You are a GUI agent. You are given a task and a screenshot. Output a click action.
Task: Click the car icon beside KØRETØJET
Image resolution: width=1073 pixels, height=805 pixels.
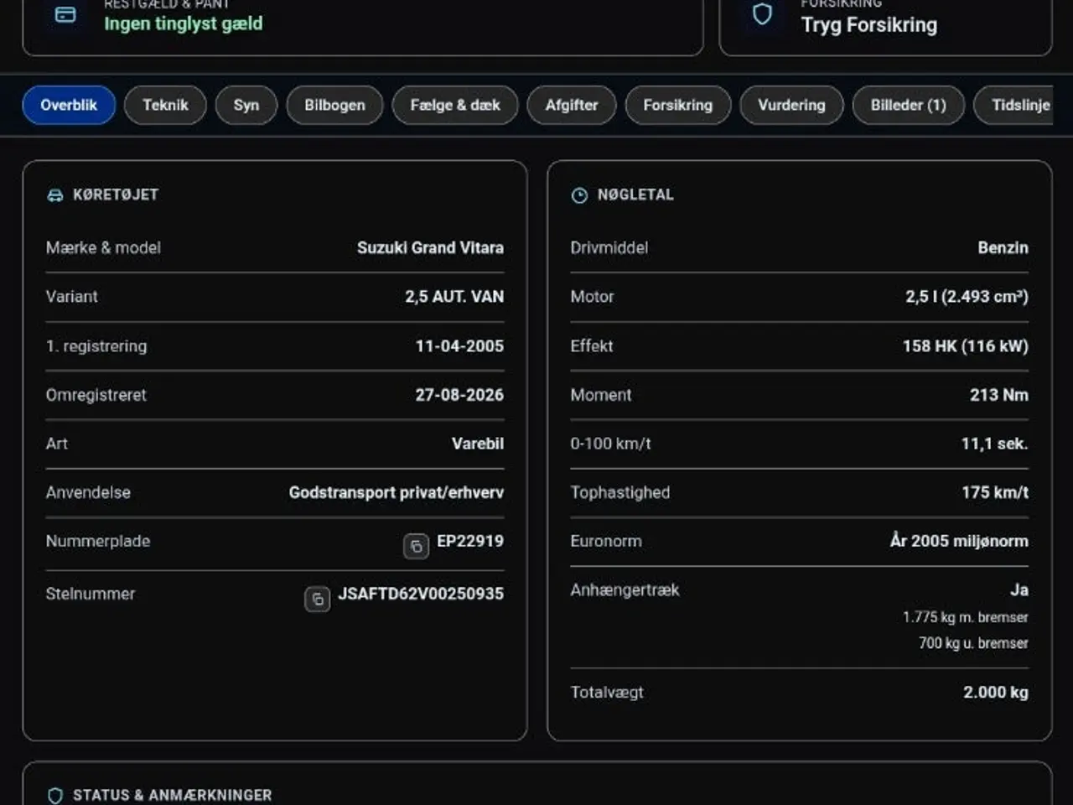55,195
